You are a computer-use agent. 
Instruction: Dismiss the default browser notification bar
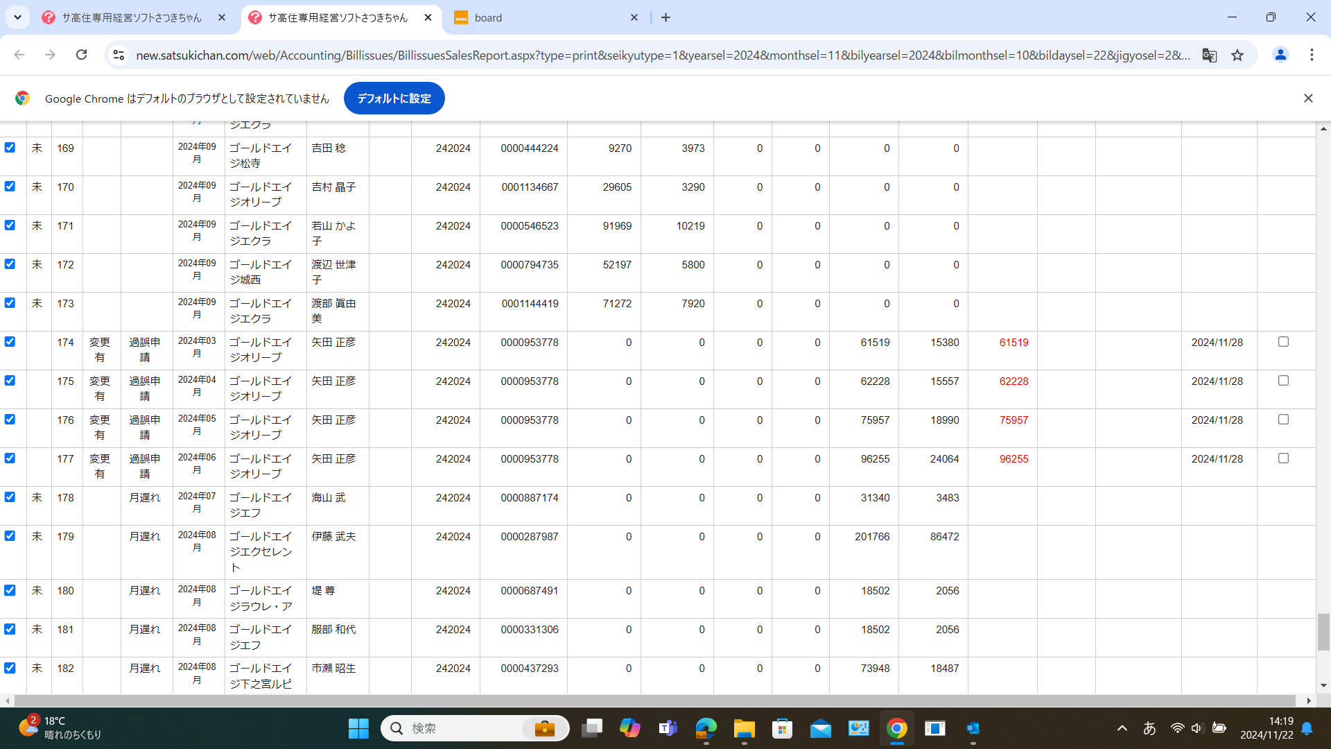[1307, 98]
